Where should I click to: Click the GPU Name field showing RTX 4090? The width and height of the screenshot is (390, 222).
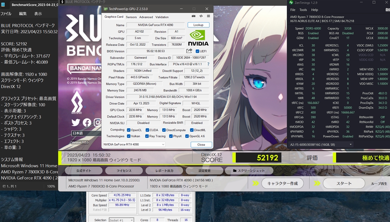point(155,25)
